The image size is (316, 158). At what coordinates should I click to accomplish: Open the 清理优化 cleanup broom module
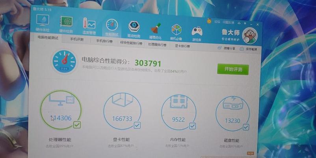(x=155, y=31)
